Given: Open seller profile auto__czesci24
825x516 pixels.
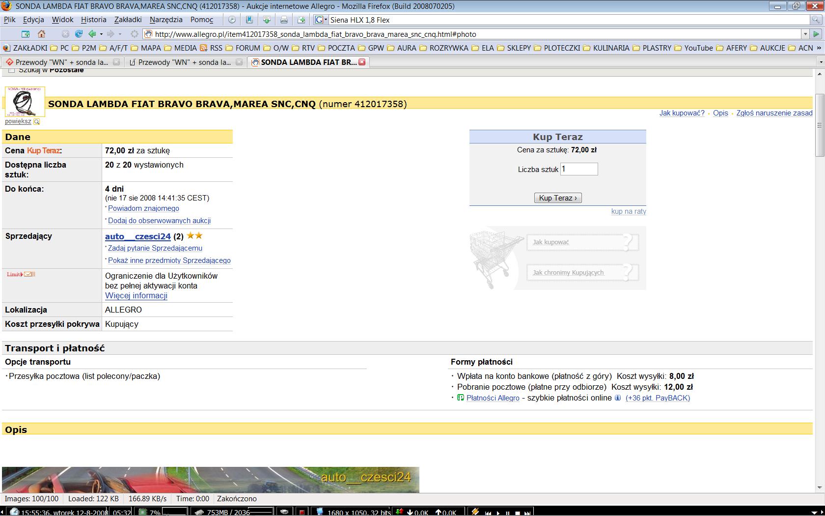Looking at the screenshot, I should click(x=138, y=236).
